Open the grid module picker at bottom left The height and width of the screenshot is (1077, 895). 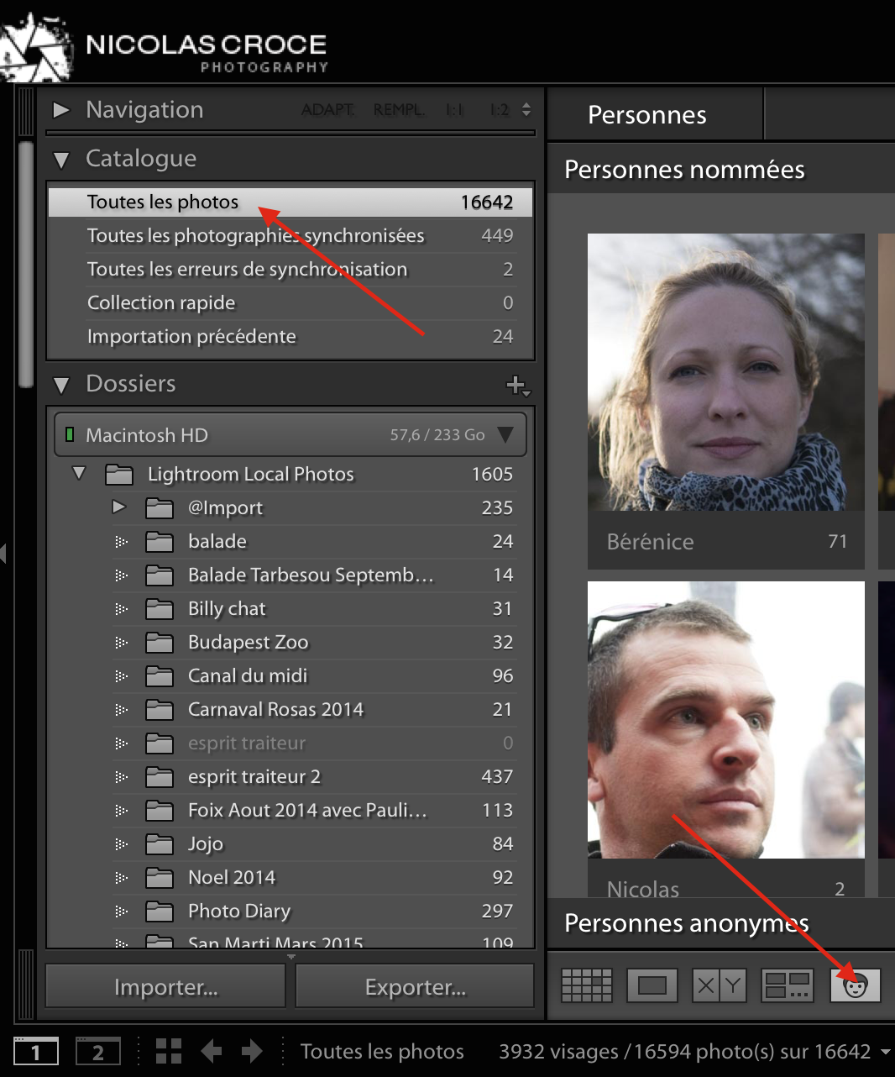(168, 1050)
